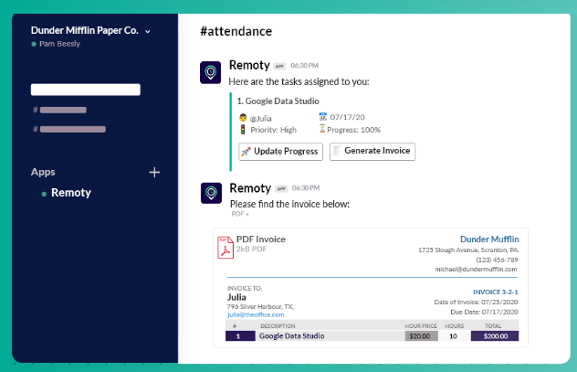Image resolution: width=577 pixels, height=372 pixels.
Task: Click the Pam Beesly status name
Action: [x=59, y=44]
